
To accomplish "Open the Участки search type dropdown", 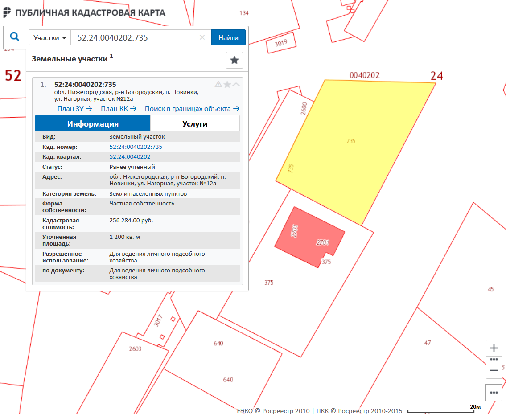I will coord(49,38).
